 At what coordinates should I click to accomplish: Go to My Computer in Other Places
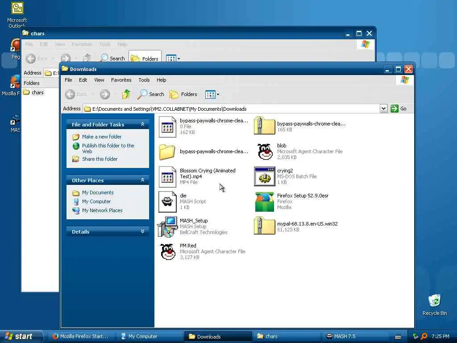[x=96, y=201]
